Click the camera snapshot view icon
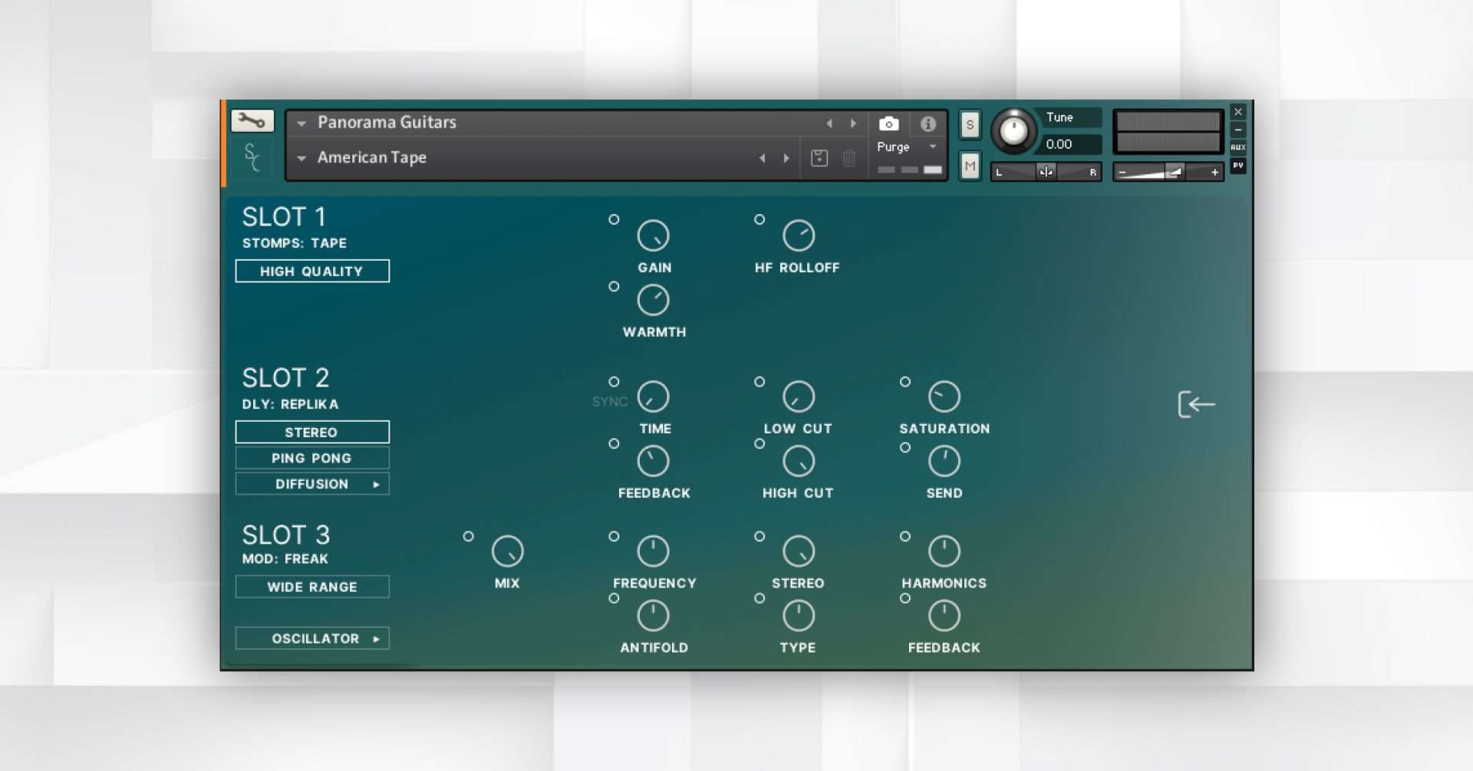This screenshot has height=771, width=1473. (x=888, y=124)
